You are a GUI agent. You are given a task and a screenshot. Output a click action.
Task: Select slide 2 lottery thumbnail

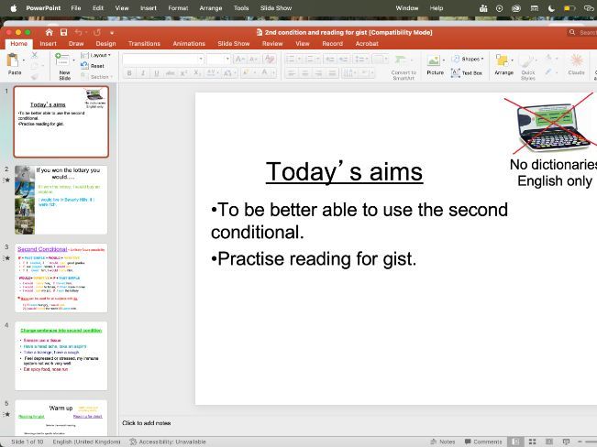(61, 200)
